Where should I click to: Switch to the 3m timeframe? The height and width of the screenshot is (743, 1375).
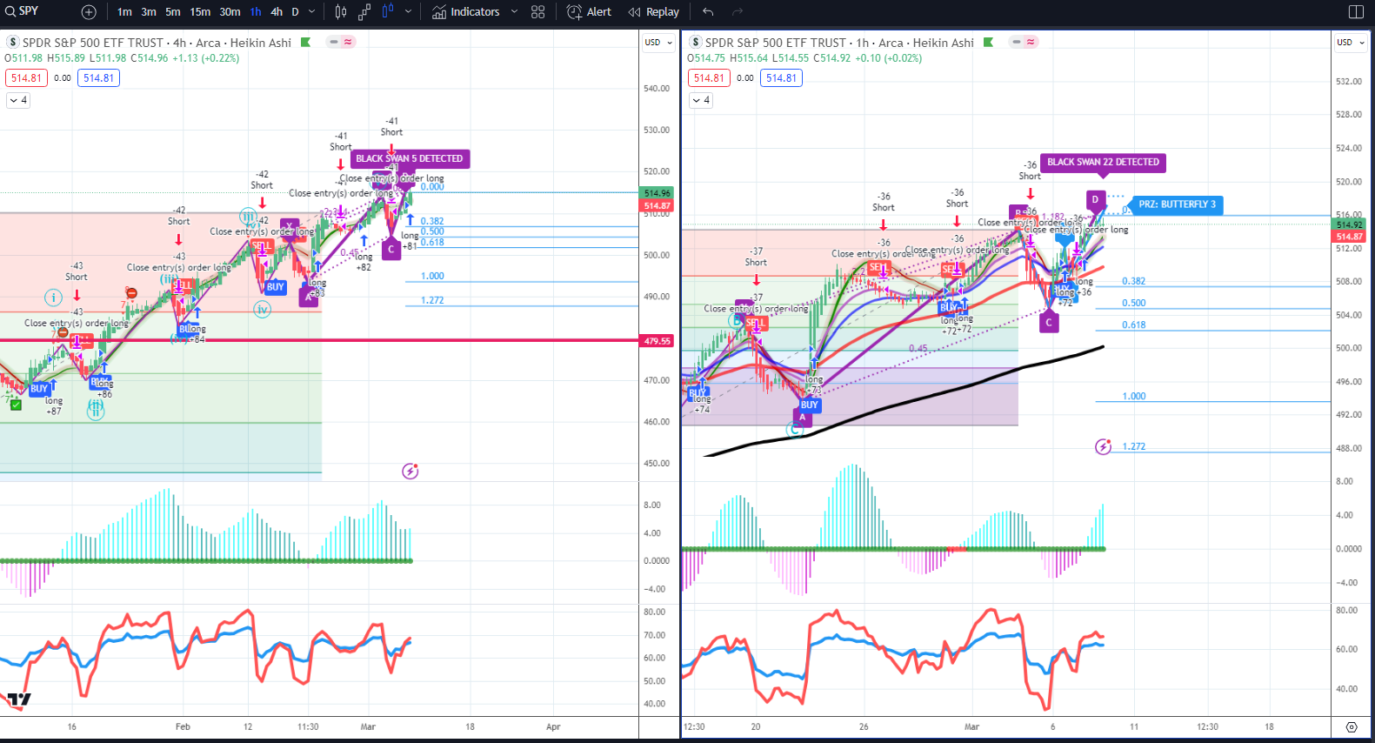point(150,12)
